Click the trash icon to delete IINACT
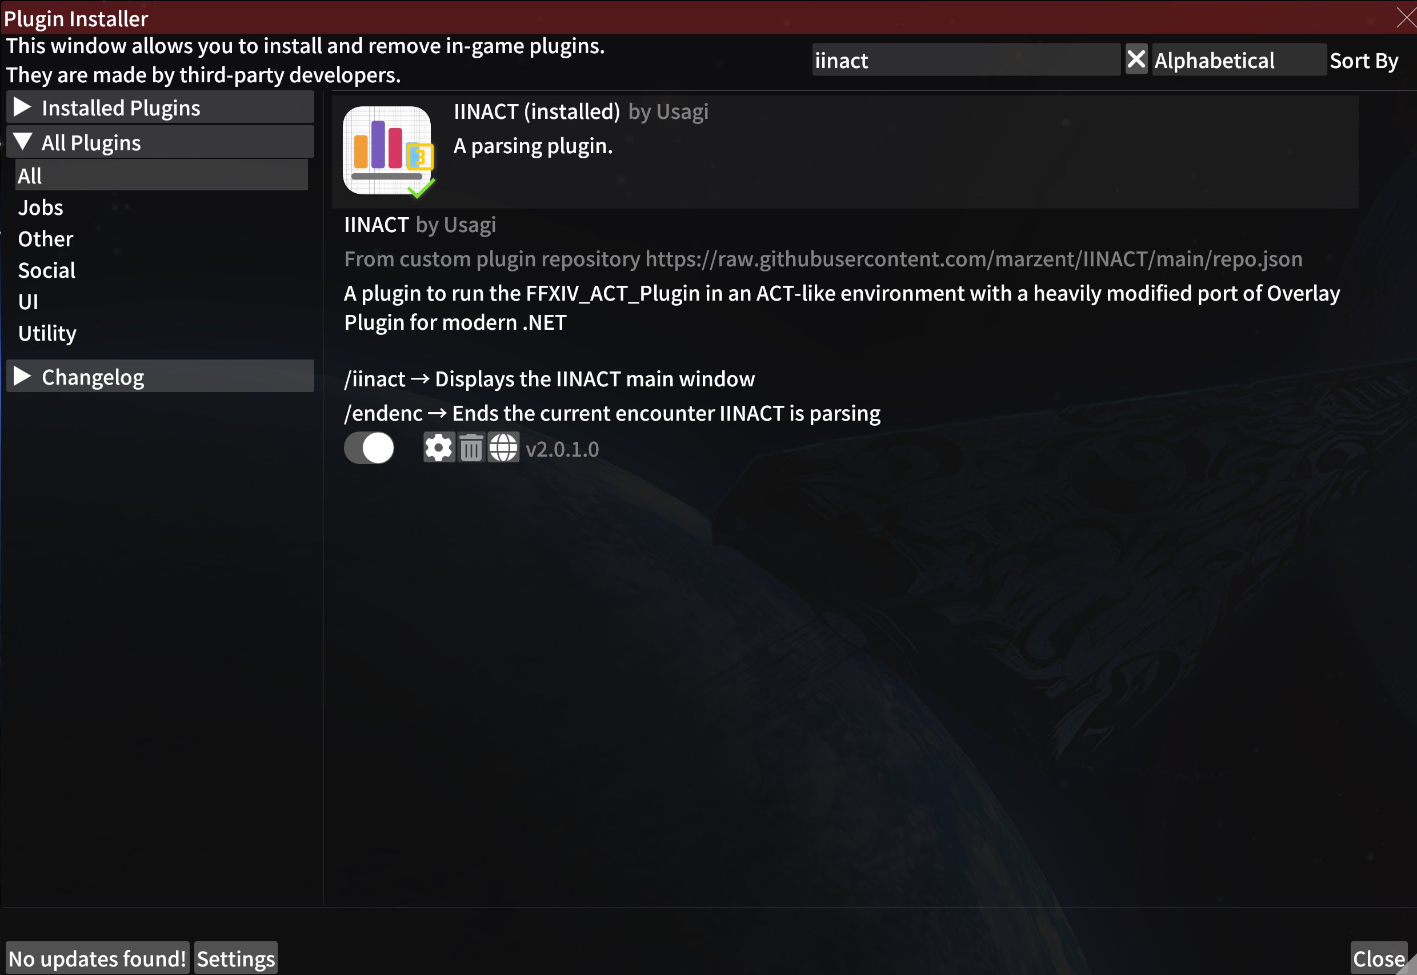This screenshot has width=1417, height=975. pos(471,448)
